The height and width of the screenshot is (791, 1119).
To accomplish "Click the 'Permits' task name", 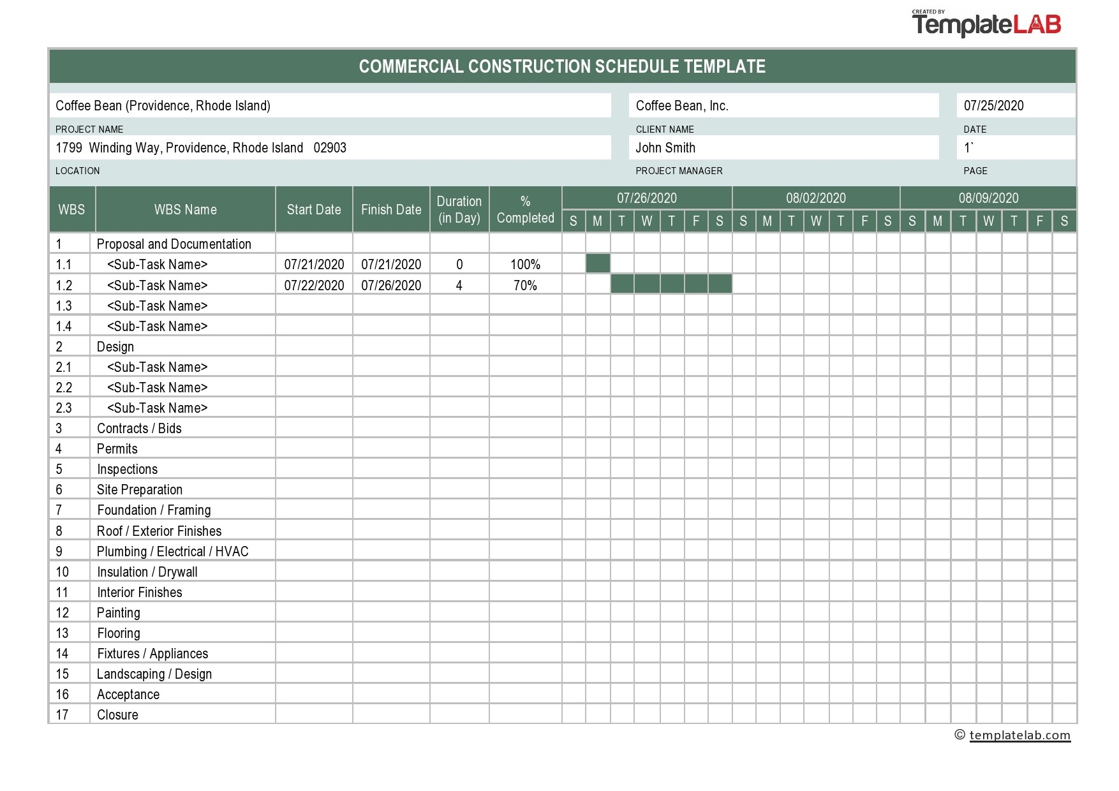I will pyautogui.click(x=117, y=448).
